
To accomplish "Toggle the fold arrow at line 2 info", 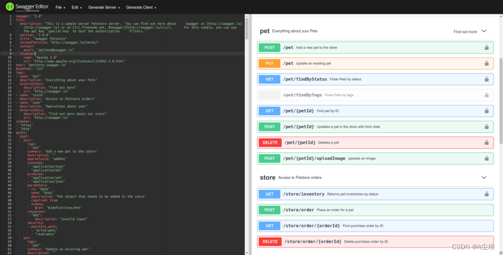I will point(13,20).
